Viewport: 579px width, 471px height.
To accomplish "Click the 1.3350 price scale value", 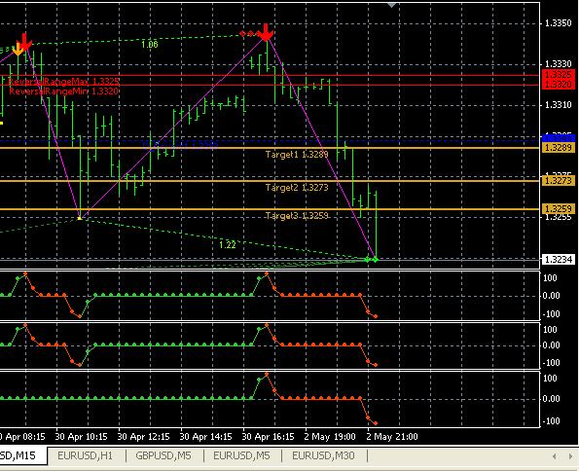I will [559, 23].
